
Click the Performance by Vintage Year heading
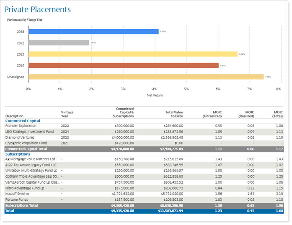click(x=25, y=20)
